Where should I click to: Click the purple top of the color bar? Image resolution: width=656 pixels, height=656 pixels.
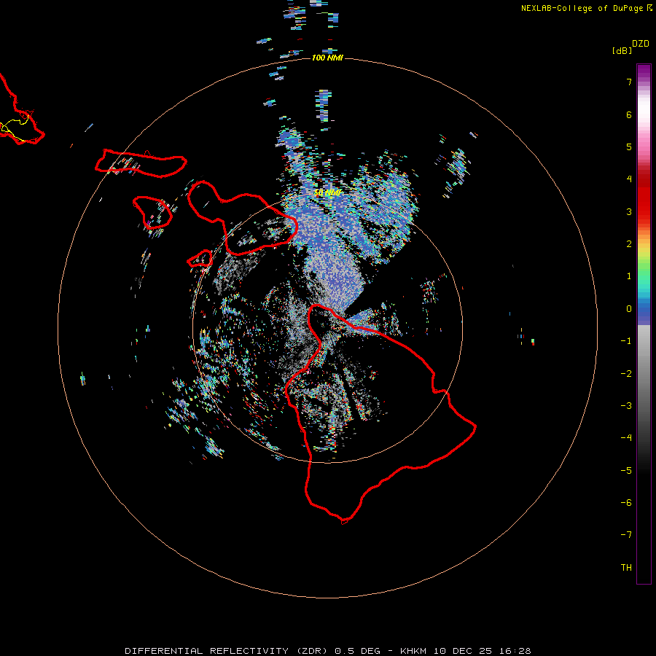coord(644,70)
